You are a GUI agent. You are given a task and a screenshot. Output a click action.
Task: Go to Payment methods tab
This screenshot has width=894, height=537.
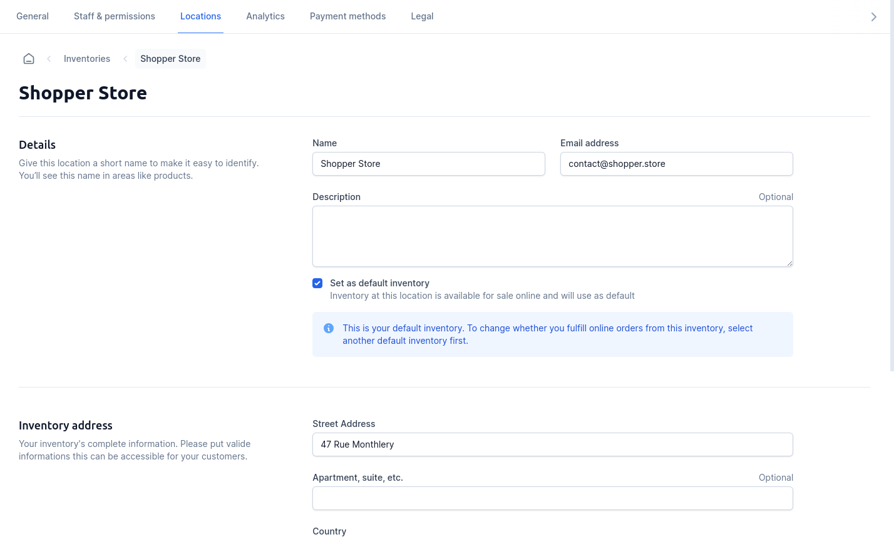[347, 16]
